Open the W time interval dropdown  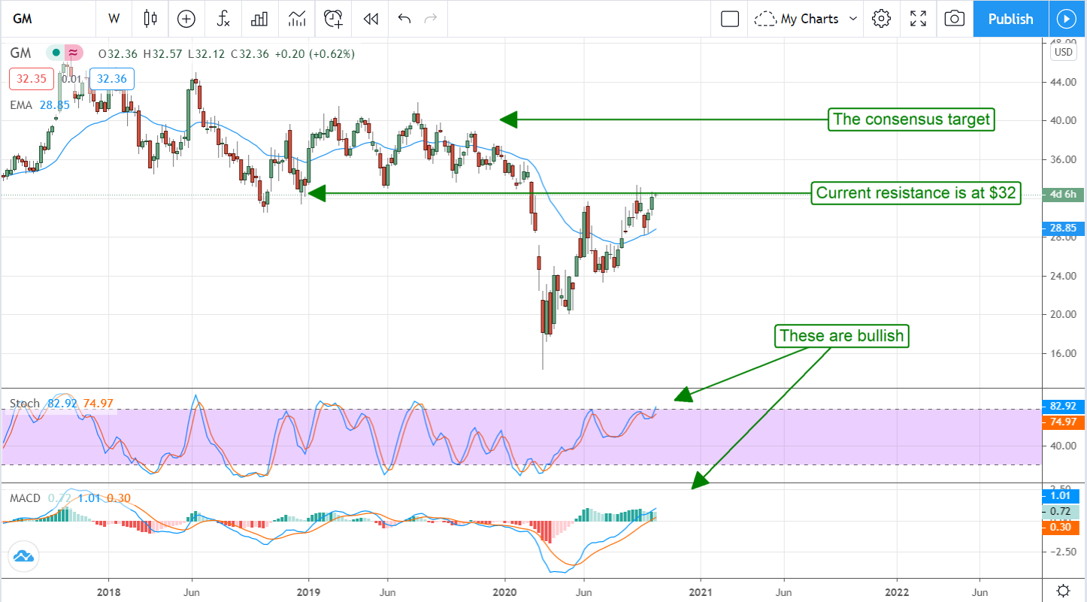pos(114,19)
